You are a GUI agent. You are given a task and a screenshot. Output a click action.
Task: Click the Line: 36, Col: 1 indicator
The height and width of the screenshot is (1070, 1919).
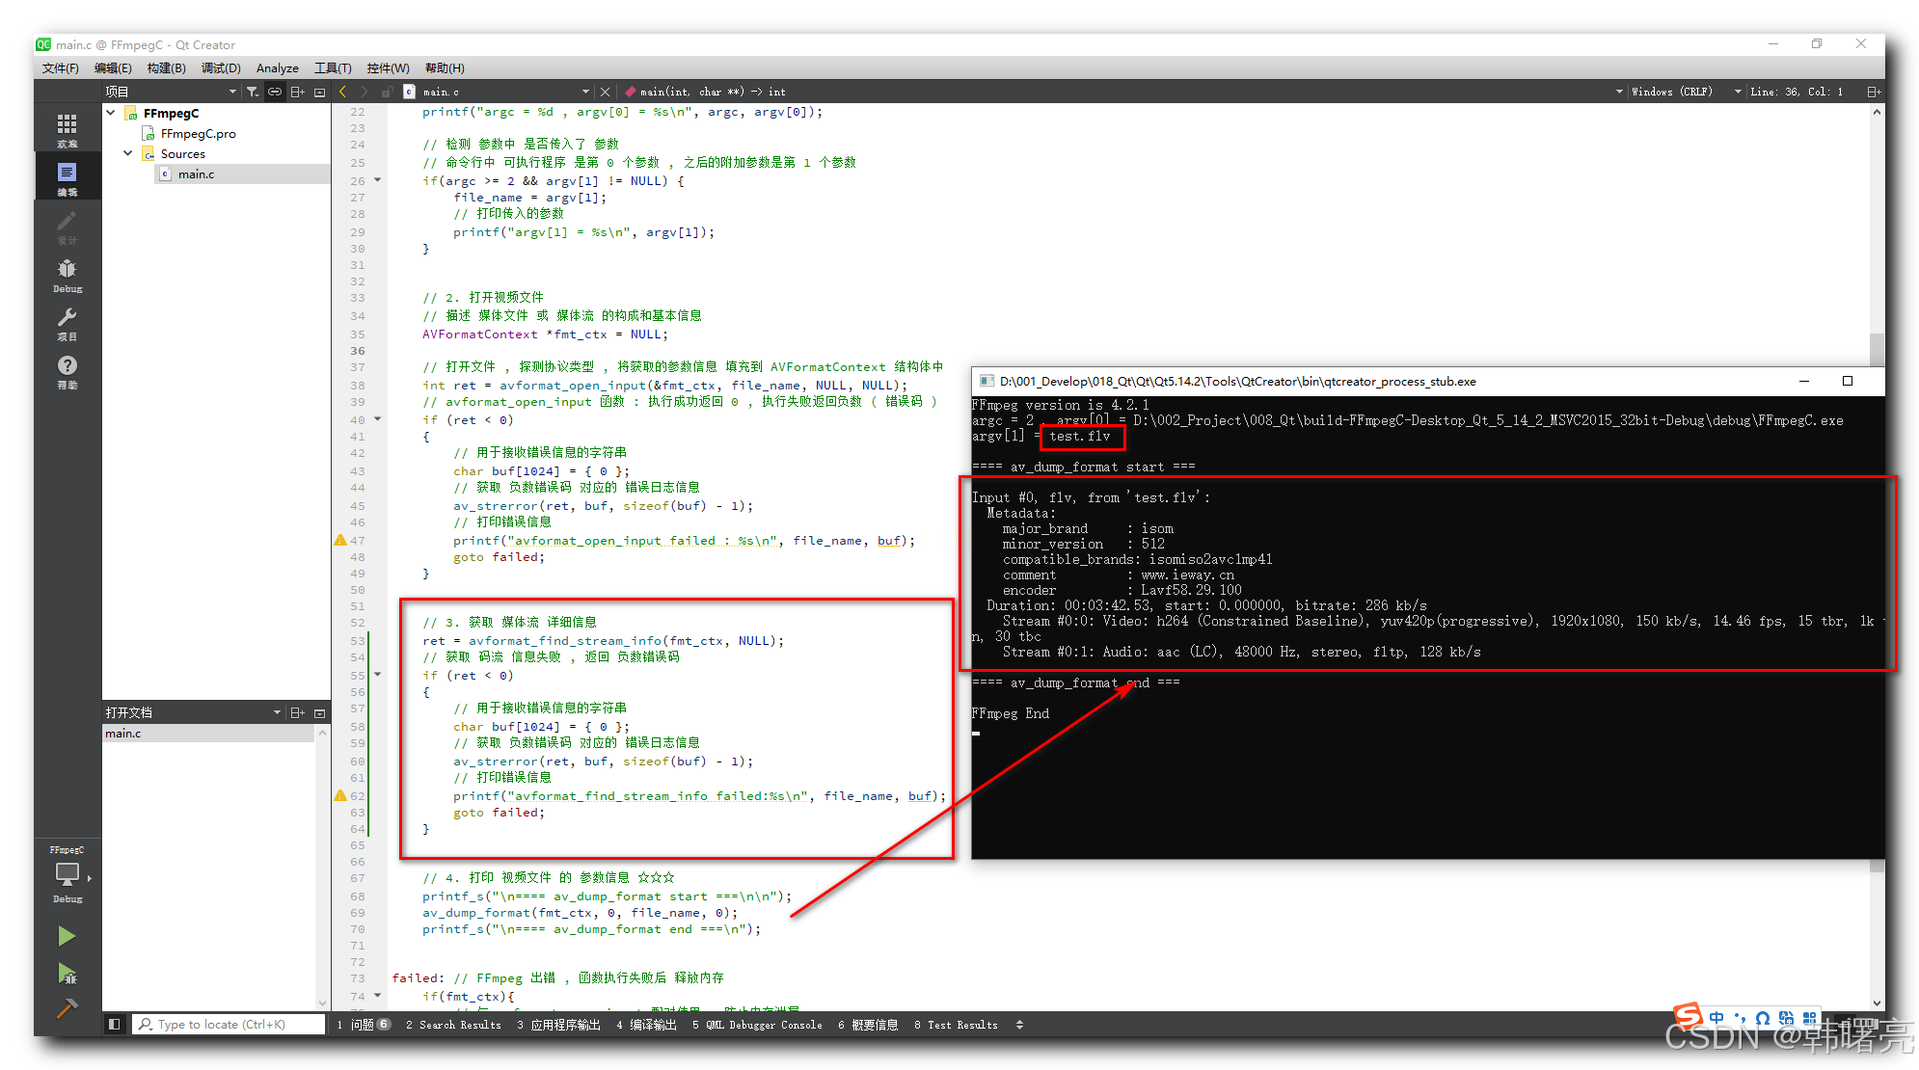click(x=1796, y=91)
